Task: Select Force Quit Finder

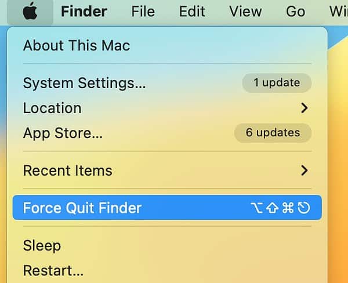Action: pos(82,208)
